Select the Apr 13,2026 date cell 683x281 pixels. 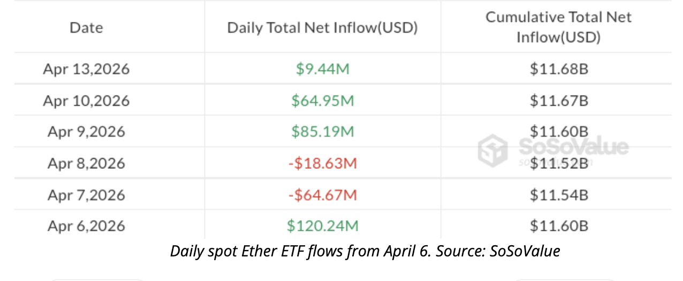86,69
